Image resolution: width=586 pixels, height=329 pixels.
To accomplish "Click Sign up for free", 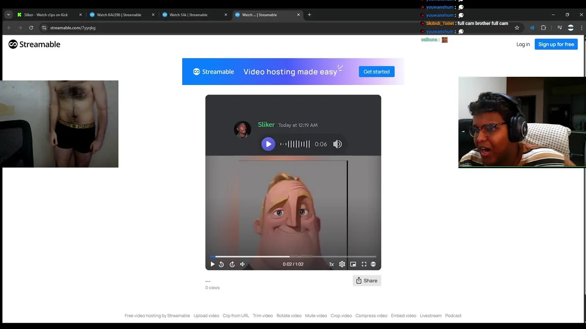I will (556, 44).
